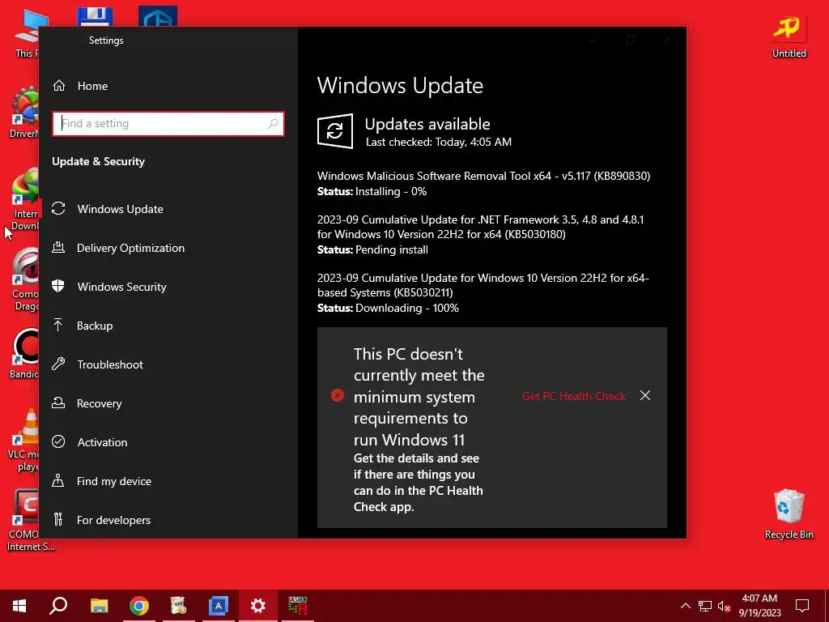This screenshot has width=829, height=622.
Task: Click Last checked: Today, 4:05 AM text
Action: [x=439, y=142]
